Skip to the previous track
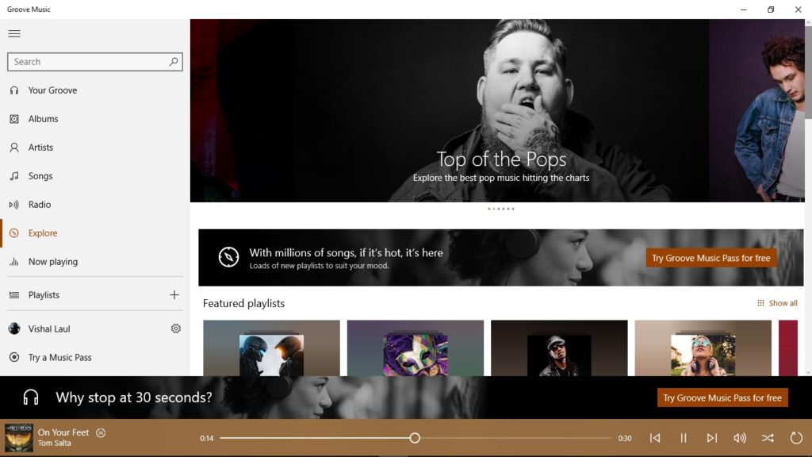Viewport: 812px width, 457px height. pos(655,438)
